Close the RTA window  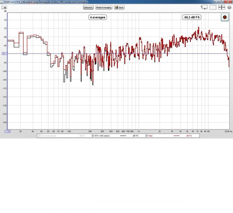(229, 1)
